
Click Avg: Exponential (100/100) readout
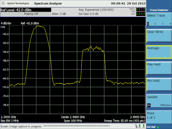pos(96,10)
